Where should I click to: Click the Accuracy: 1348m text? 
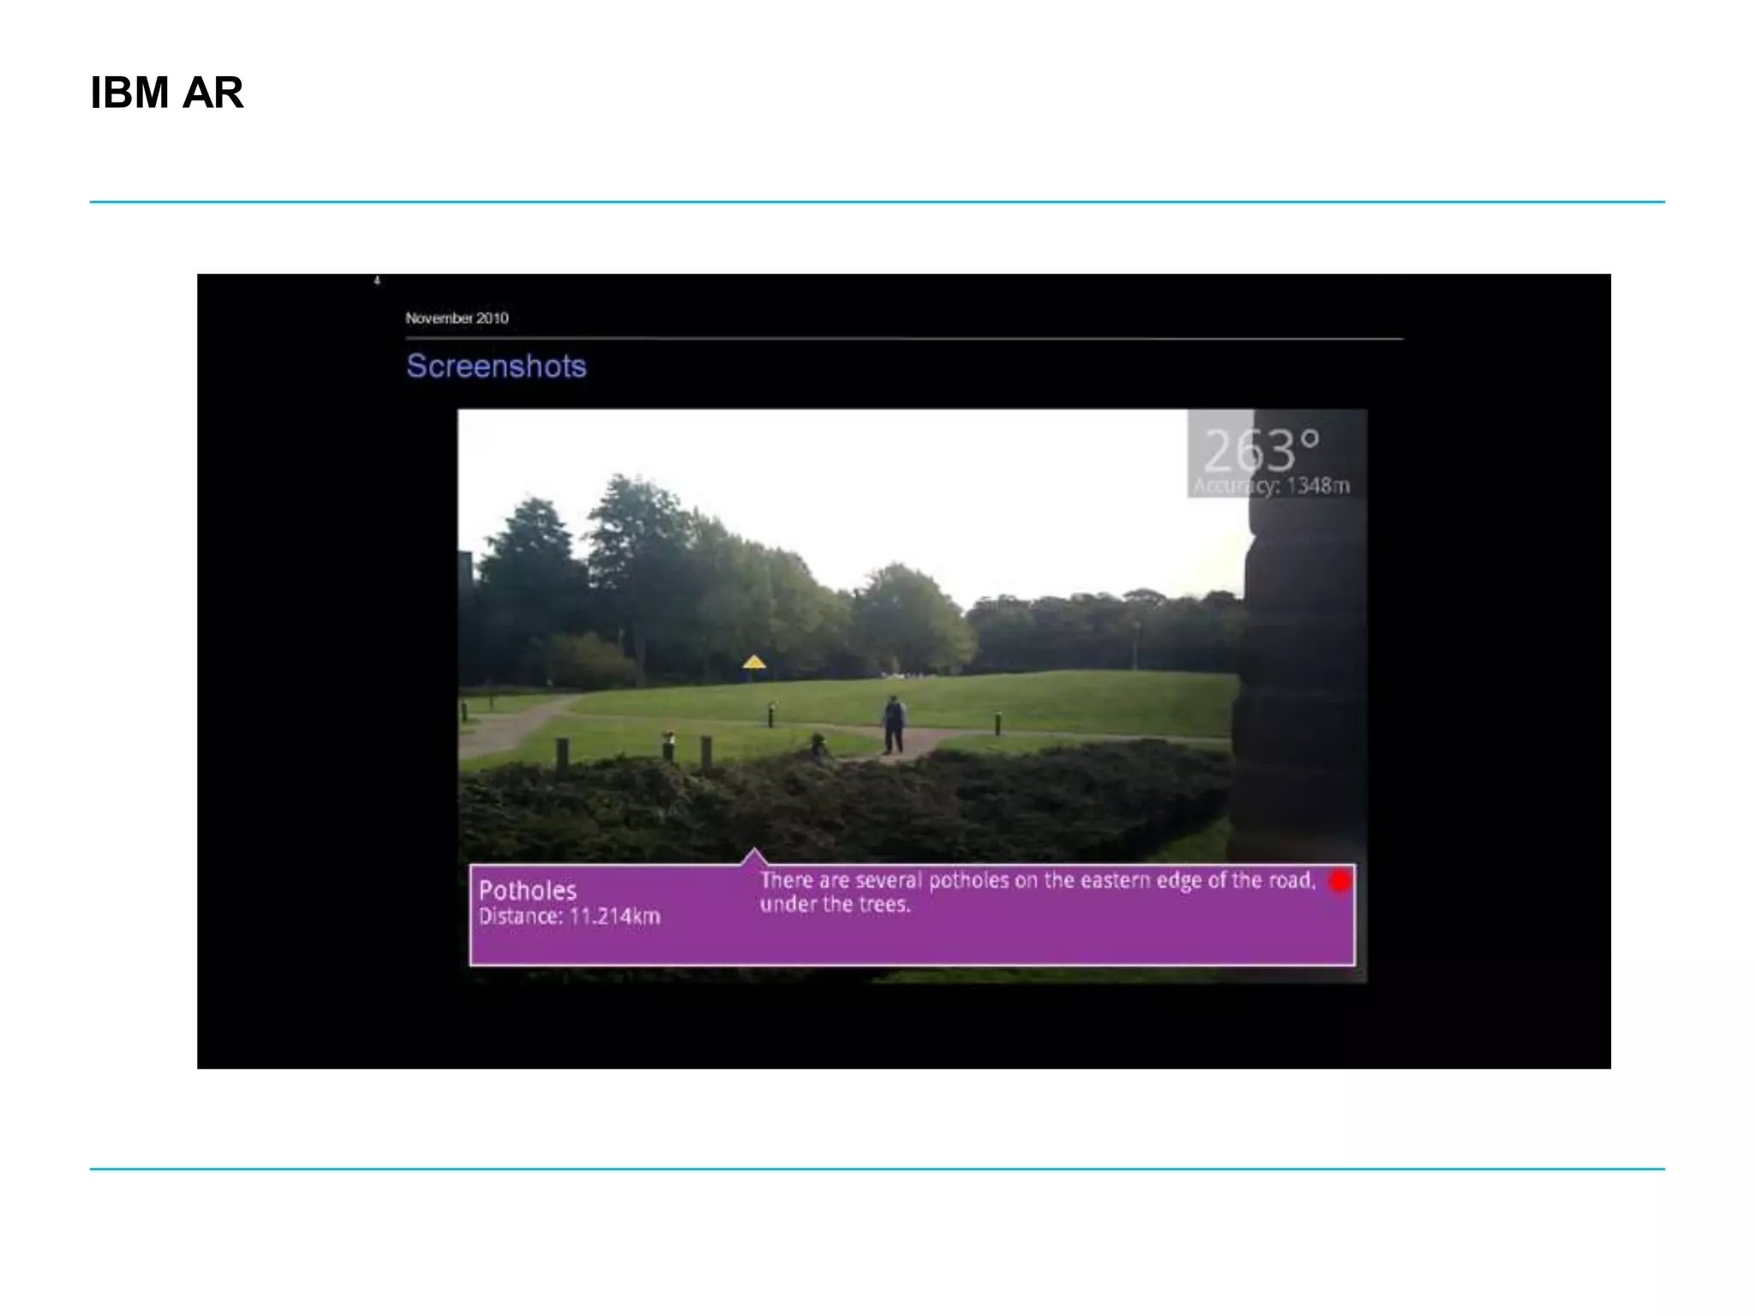(x=1272, y=486)
